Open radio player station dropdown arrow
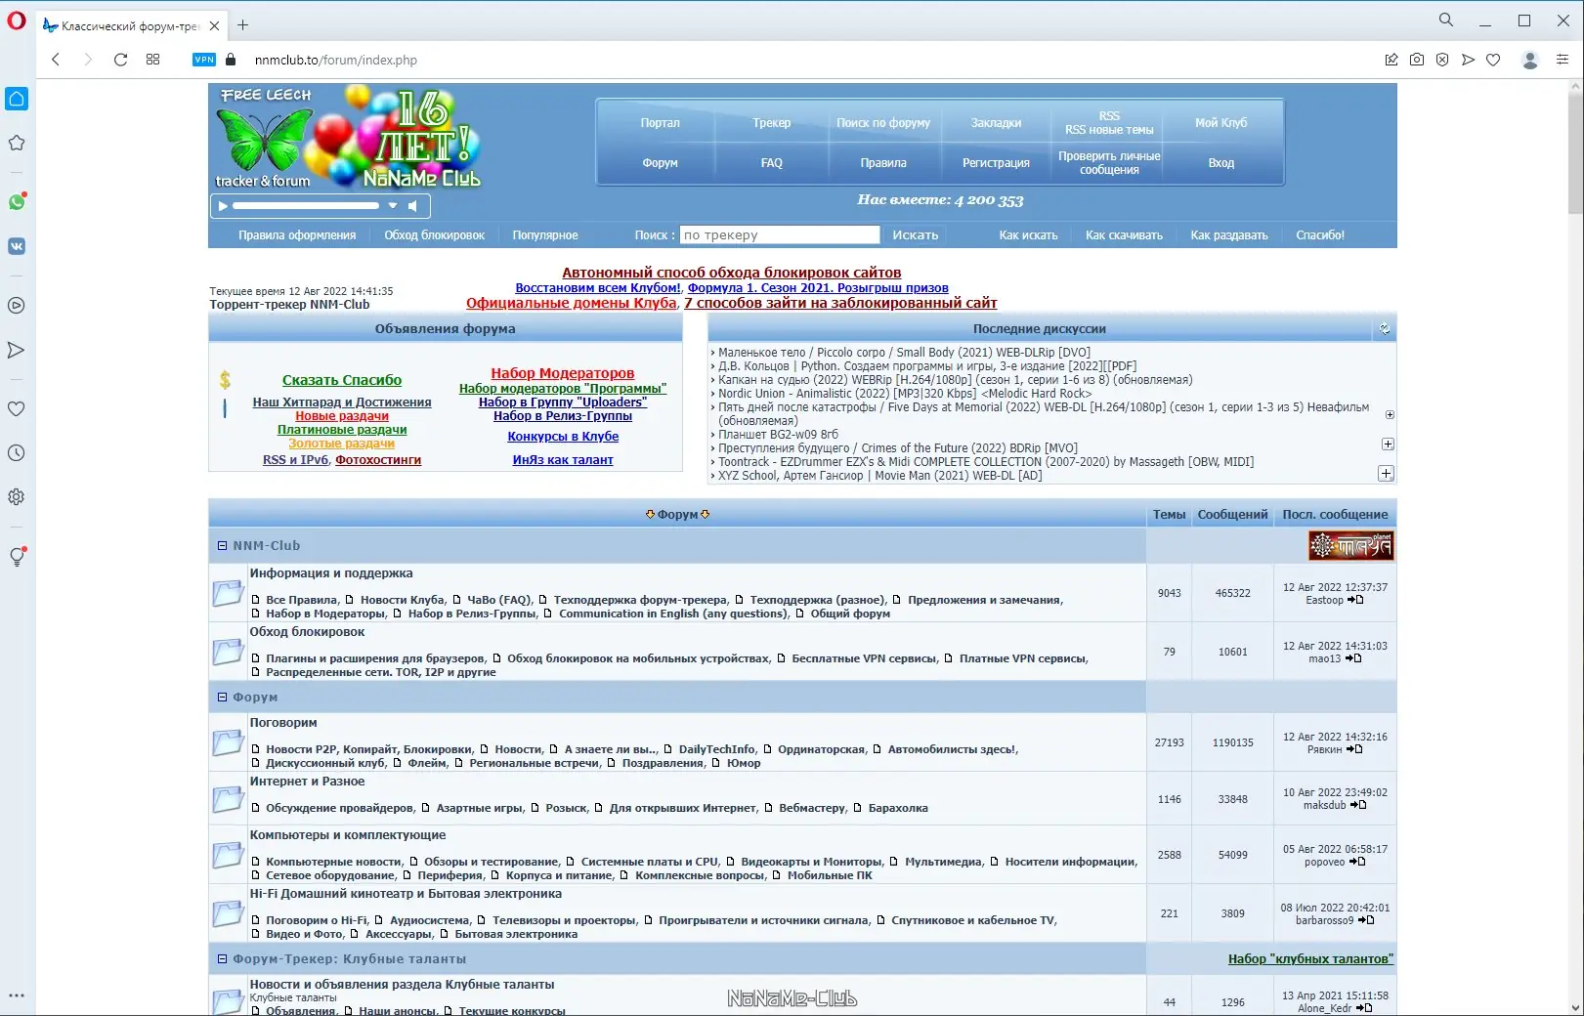Image resolution: width=1584 pixels, height=1016 pixels. click(393, 206)
